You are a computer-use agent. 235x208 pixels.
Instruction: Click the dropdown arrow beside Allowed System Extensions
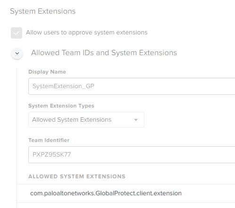[x=136, y=120]
